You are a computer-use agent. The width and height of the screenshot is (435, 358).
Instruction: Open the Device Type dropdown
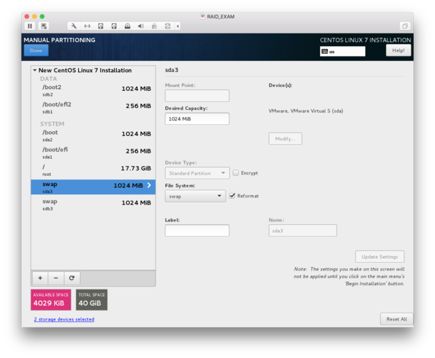pyautogui.click(x=195, y=173)
